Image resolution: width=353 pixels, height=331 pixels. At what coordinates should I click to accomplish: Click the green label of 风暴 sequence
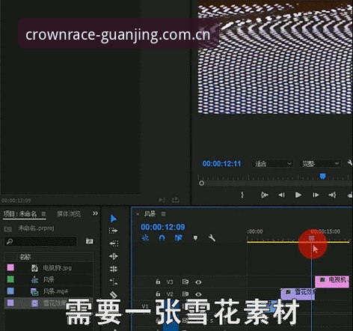point(10,279)
